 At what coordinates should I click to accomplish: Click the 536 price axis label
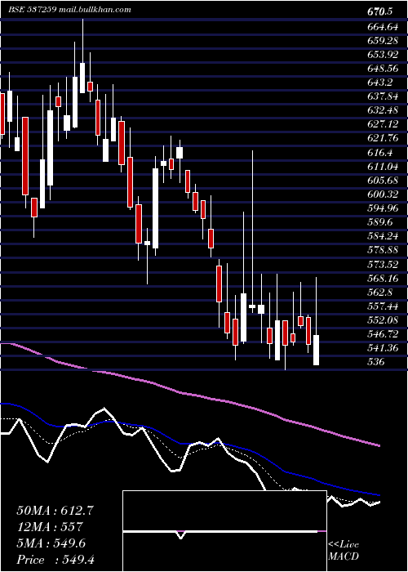click(x=376, y=363)
